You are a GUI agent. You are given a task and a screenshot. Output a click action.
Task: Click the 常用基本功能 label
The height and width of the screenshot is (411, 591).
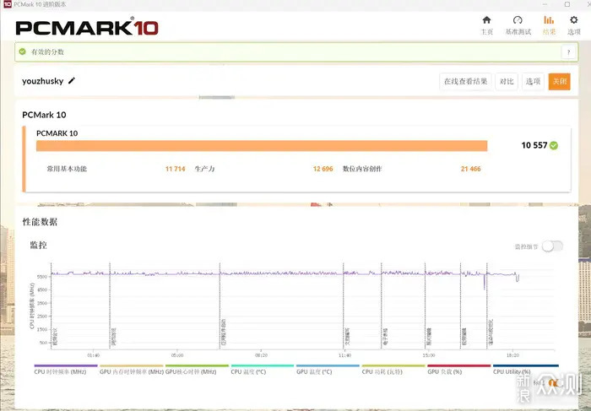point(67,169)
